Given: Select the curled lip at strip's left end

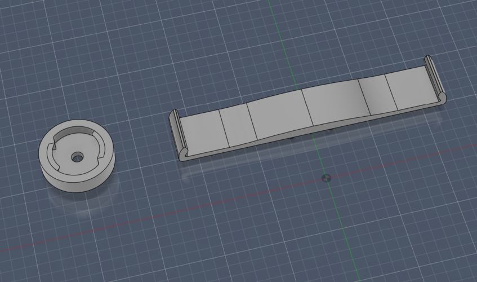Looking at the screenshot, I should [x=179, y=134].
